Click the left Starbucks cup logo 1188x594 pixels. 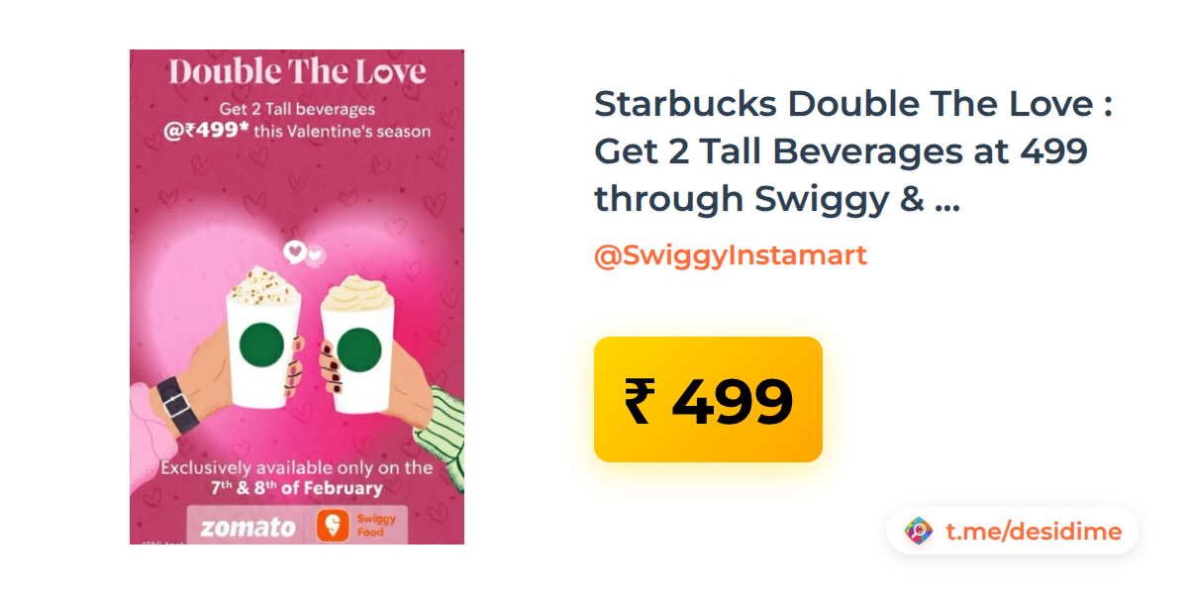click(x=261, y=346)
